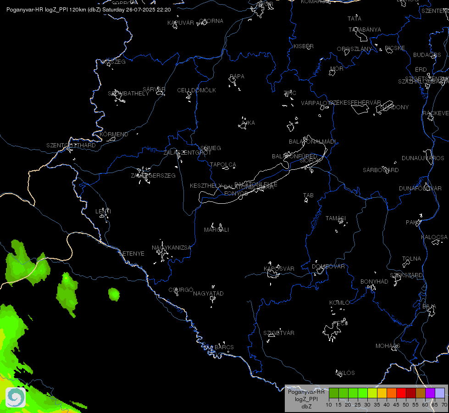This screenshot has width=449, height=413.
Task: Click the 'dbZ' unit label in the legend
Action: tap(306, 407)
